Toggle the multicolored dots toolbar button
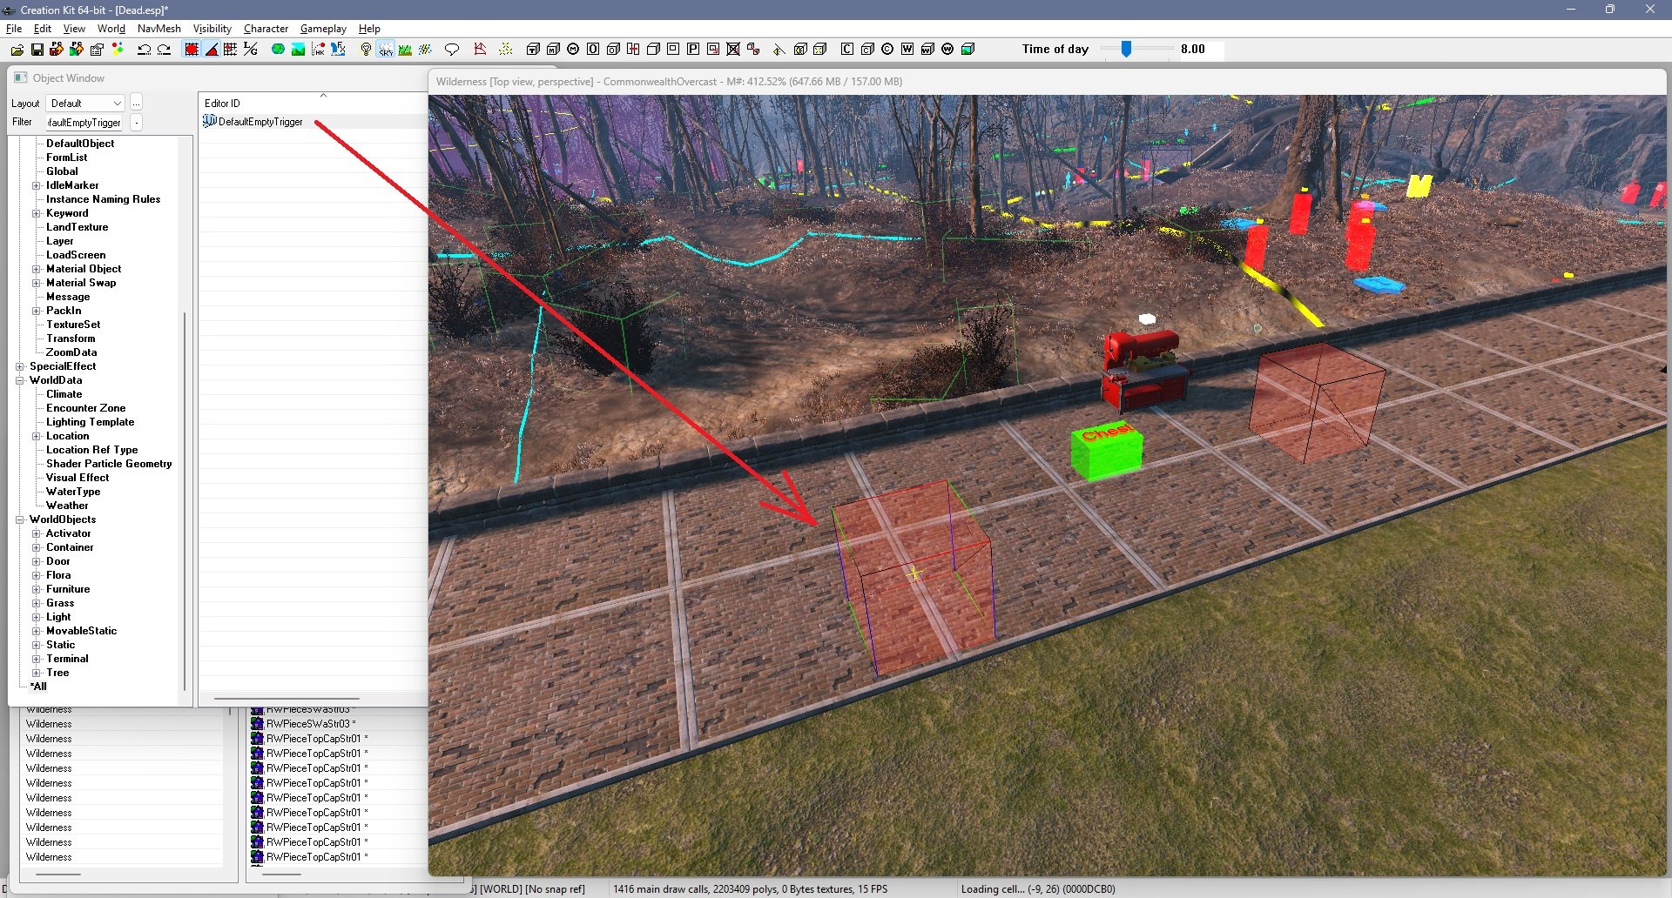The width and height of the screenshot is (1672, 898). pyautogui.click(x=118, y=50)
